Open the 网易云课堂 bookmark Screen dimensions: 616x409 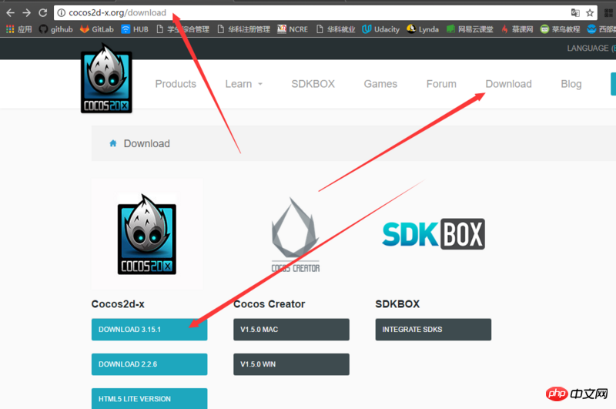(x=470, y=29)
